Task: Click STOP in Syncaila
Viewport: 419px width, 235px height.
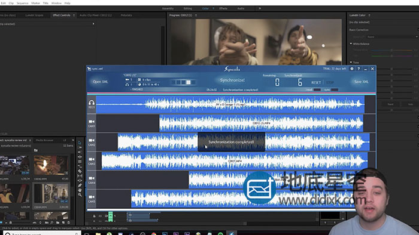Action: [330, 82]
